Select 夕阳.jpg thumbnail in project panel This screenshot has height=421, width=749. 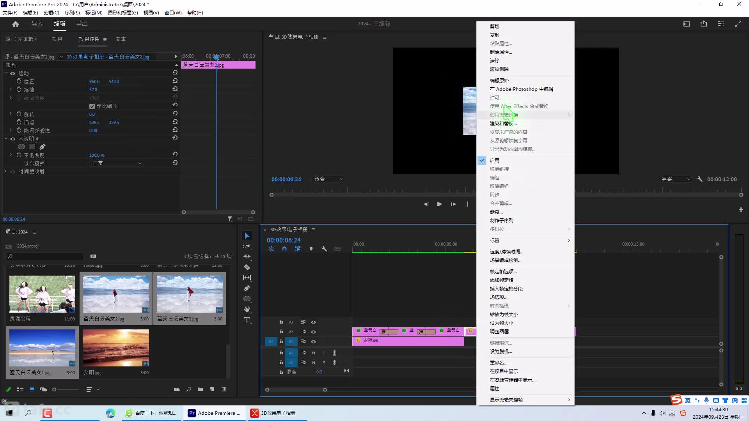coord(116,348)
